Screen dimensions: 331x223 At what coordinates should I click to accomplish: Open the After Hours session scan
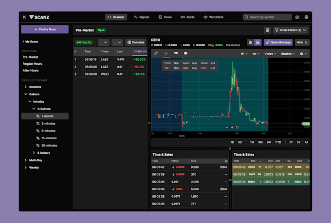click(31, 71)
